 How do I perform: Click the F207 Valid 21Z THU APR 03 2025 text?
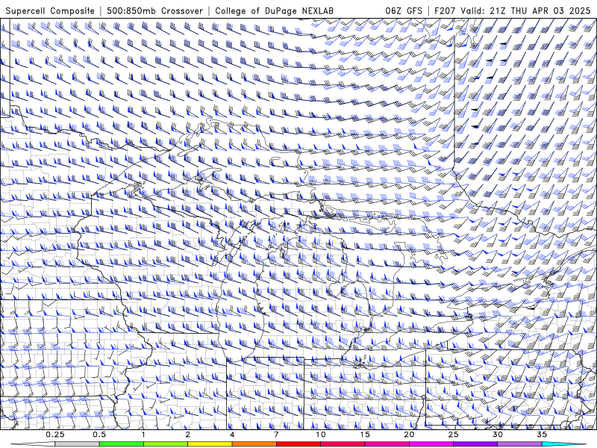[513, 10]
